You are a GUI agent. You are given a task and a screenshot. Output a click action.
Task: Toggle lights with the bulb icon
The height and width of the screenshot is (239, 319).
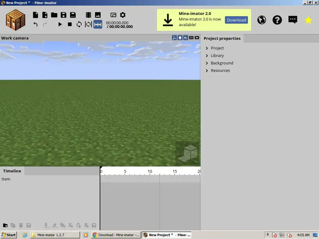180,38
